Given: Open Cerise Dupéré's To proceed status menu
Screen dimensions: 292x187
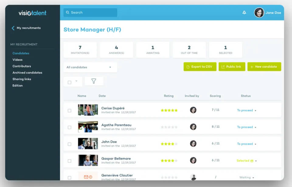Looking at the screenshot, I should coord(247,110).
